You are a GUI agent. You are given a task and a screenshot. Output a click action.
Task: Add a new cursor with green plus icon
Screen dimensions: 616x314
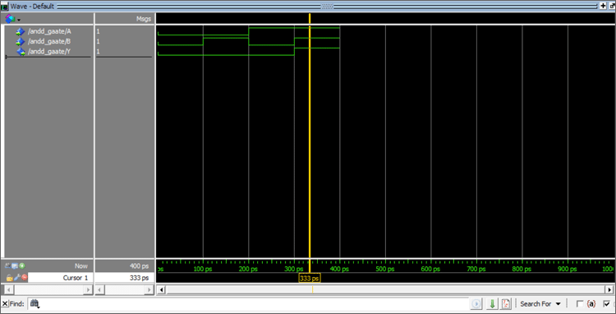pyautogui.click(x=22, y=266)
